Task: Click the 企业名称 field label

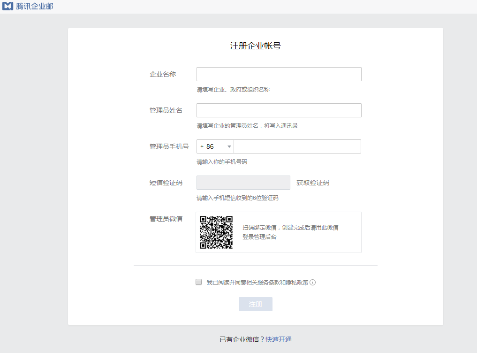Action: [163, 74]
